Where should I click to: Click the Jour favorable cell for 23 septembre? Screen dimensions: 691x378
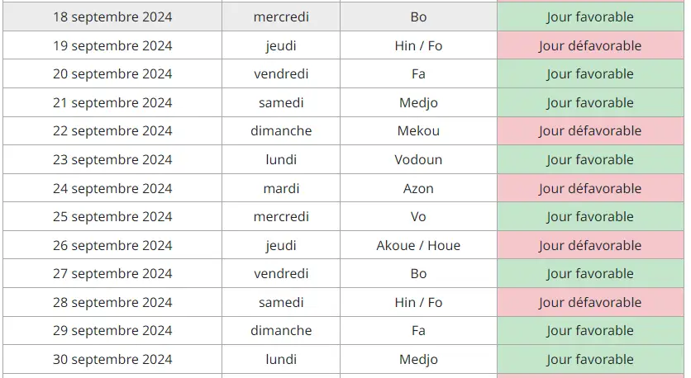coord(590,159)
